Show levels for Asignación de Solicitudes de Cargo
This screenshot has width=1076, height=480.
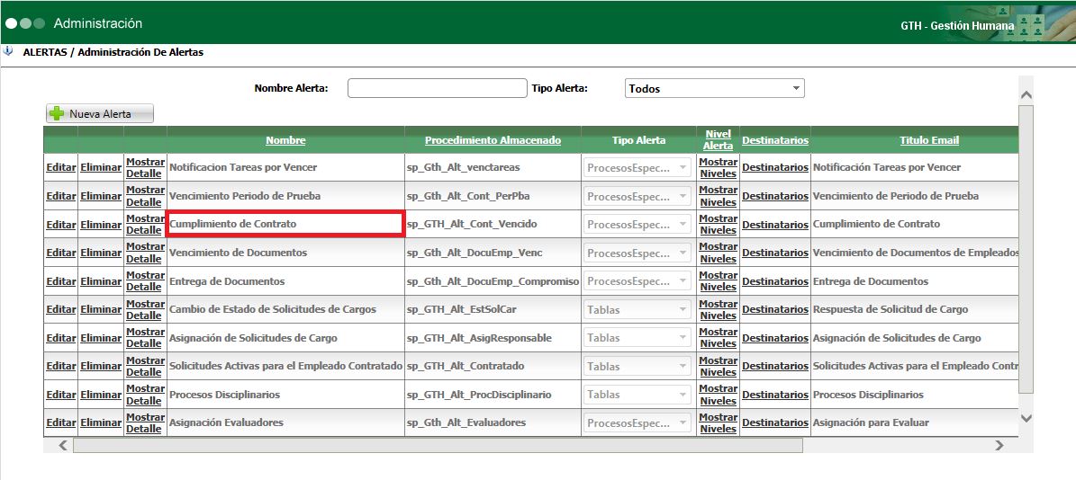coord(718,338)
